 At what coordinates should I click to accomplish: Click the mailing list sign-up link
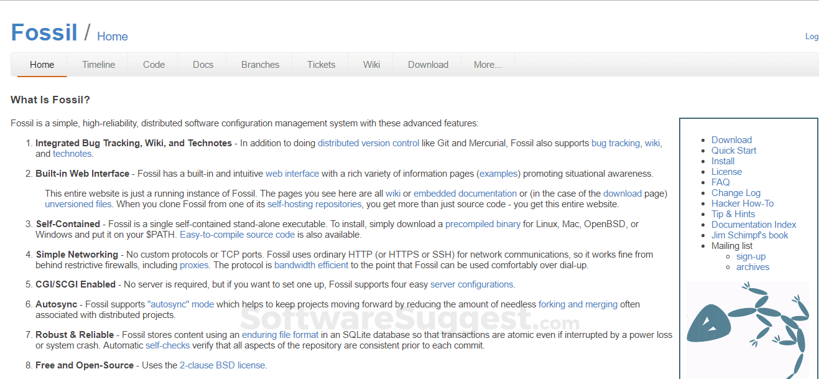pos(751,256)
